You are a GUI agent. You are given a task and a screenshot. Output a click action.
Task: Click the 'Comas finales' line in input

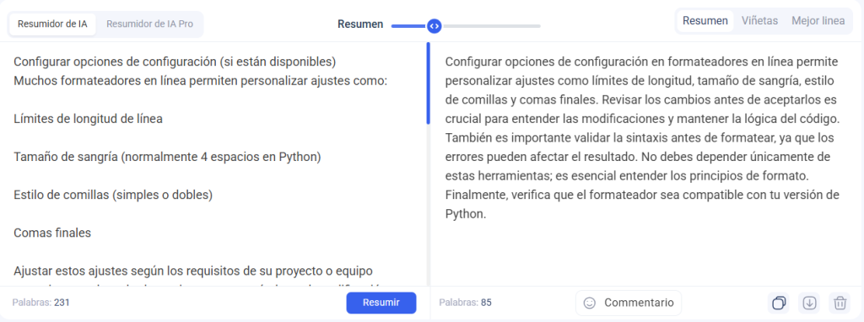[52, 233]
